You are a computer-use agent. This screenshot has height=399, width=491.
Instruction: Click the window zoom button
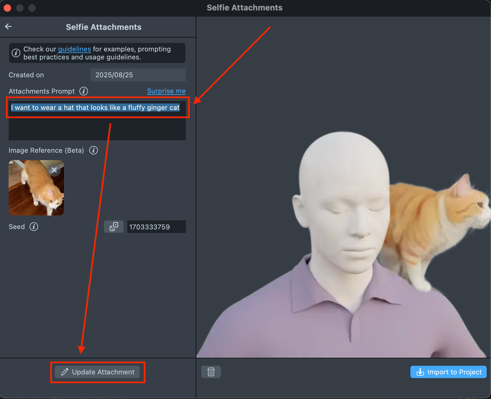(32, 8)
